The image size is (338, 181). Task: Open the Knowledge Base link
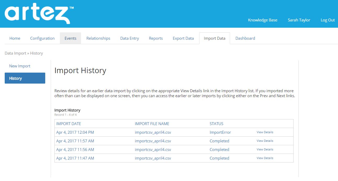(x=262, y=20)
